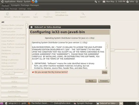This screenshot has height=105, width=139.
Task: Open Synaptic's Package menu
Action: point(14,9)
